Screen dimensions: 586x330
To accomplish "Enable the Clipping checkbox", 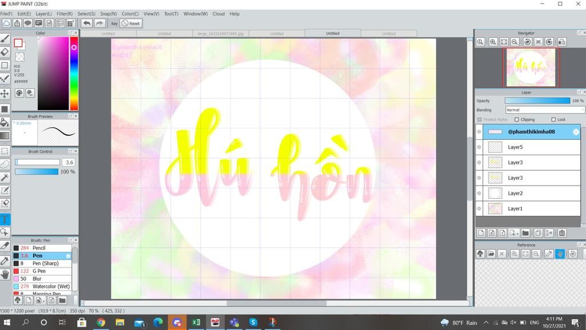I will (x=517, y=119).
